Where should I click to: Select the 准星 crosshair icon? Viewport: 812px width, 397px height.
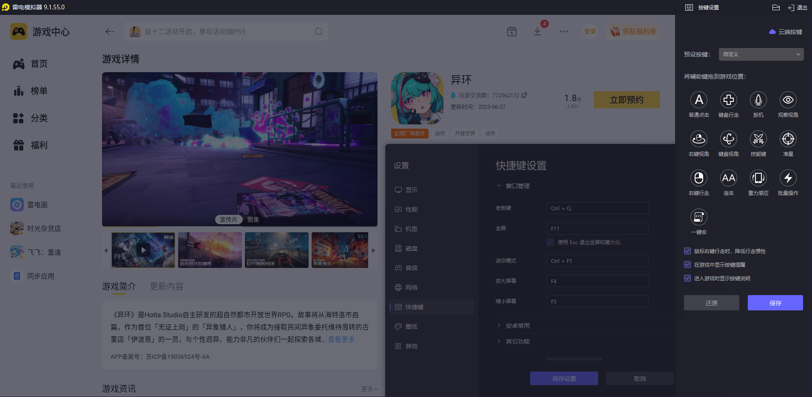(788, 139)
